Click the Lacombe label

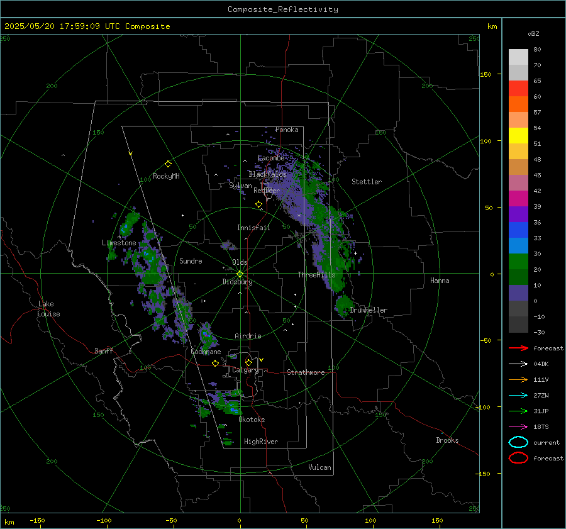(x=271, y=158)
